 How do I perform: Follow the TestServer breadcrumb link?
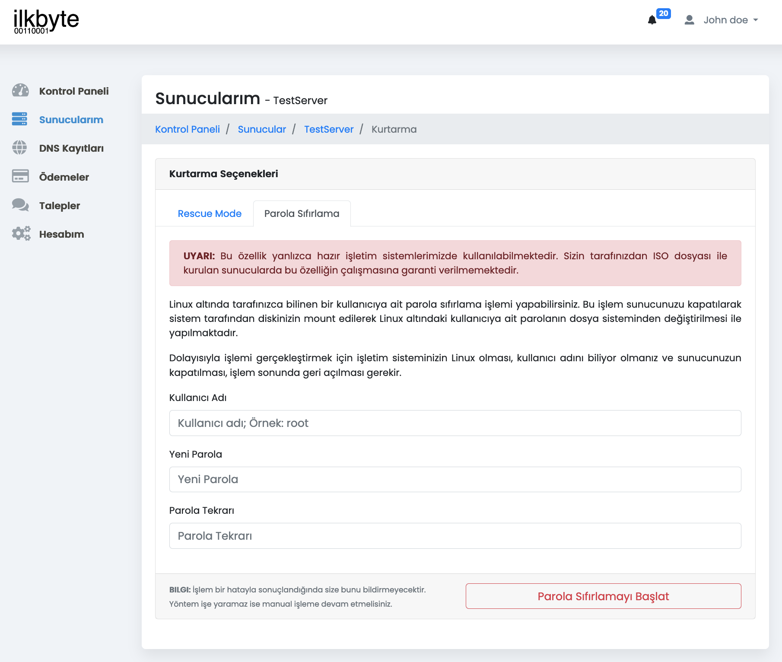pos(329,129)
